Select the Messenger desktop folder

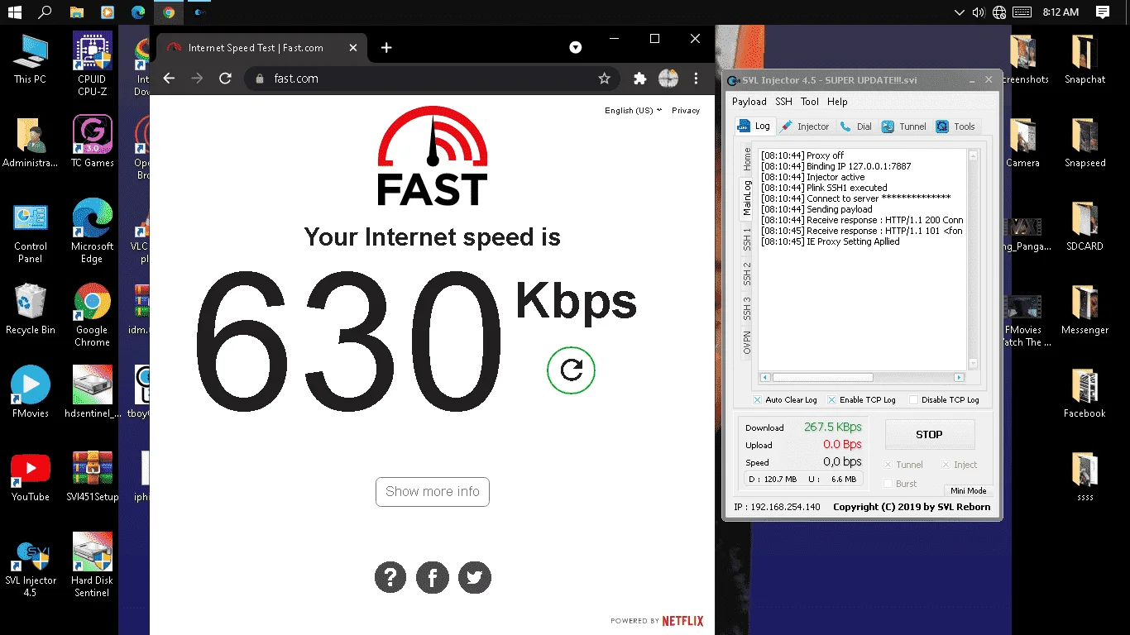tap(1085, 309)
